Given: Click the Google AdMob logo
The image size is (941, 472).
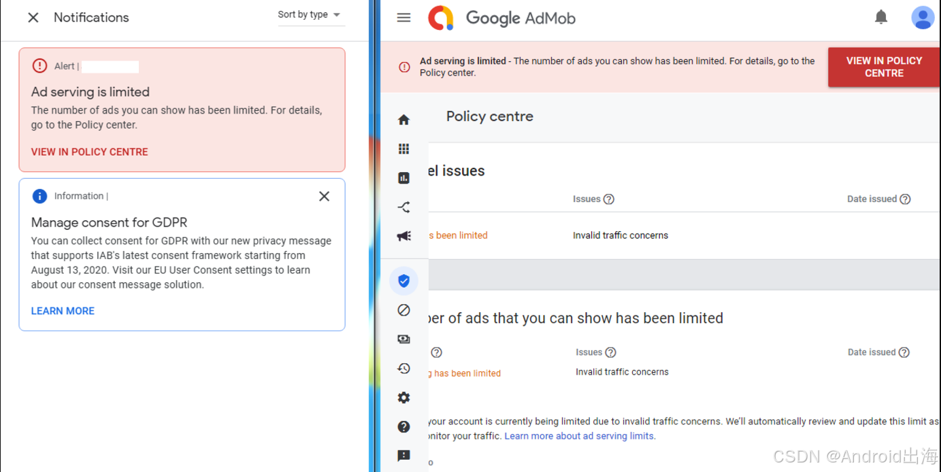Looking at the screenshot, I should (501, 18).
